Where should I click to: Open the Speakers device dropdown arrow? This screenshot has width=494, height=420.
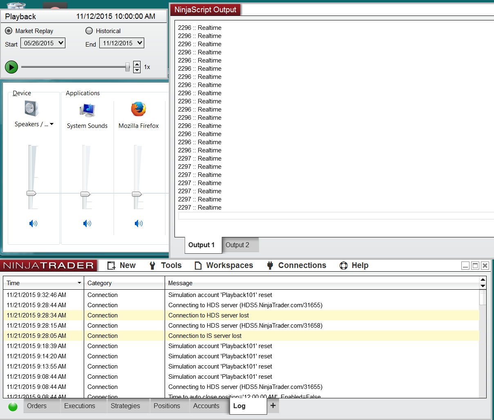tap(52, 124)
